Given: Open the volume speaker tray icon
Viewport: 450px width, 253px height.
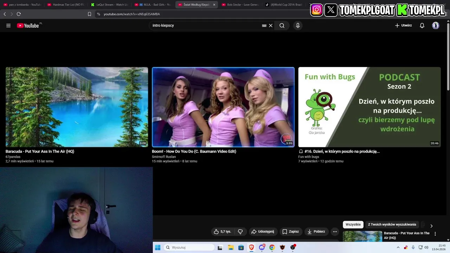Looking at the screenshot, I should pyautogui.click(x=426, y=247).
